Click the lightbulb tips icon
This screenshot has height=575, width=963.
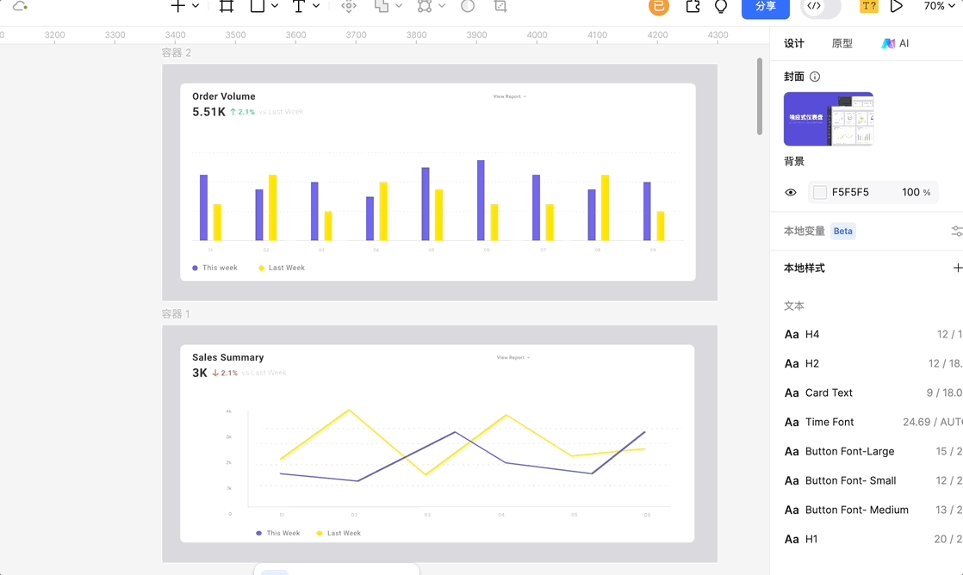(x=721, y=7)
